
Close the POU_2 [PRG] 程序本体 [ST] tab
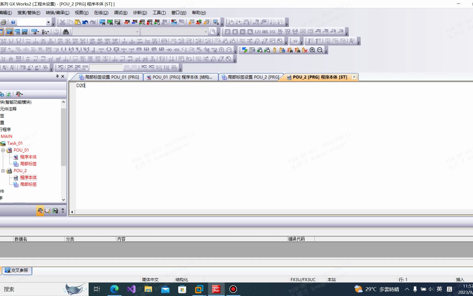click(354, 77)
